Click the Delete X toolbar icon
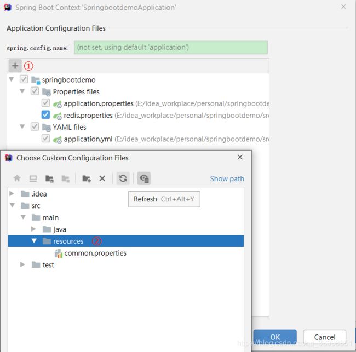This screenshot has height=352, width=356. 102,178
